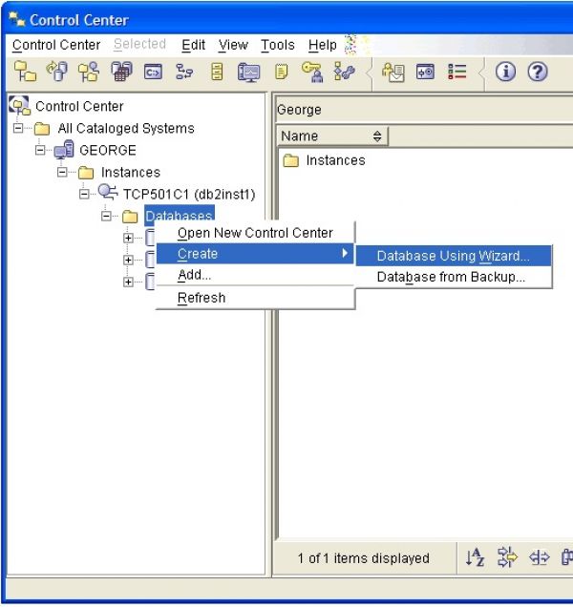Click the Help question mark icon

[538, 72]
